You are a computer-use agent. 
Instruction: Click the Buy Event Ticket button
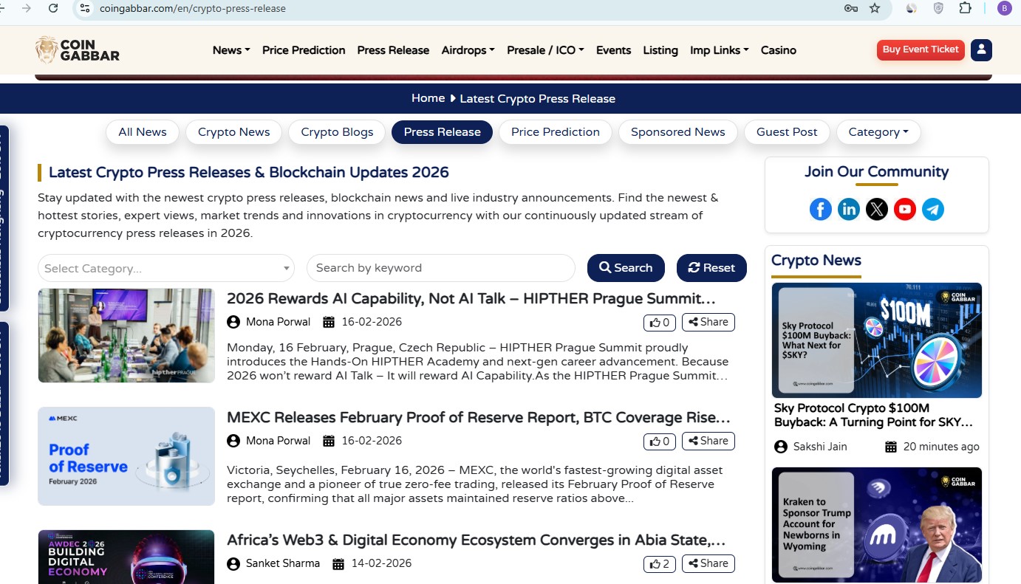click(x=920, y=49)
